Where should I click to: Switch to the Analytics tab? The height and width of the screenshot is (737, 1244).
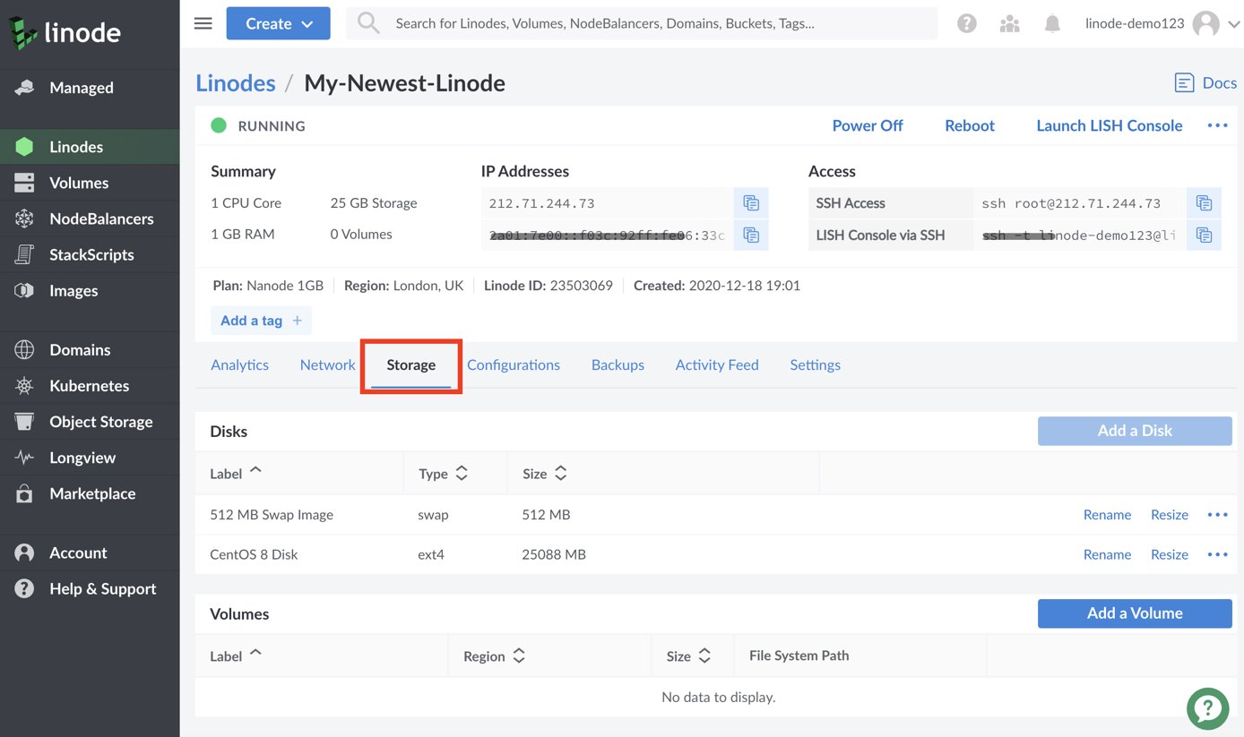239,364
